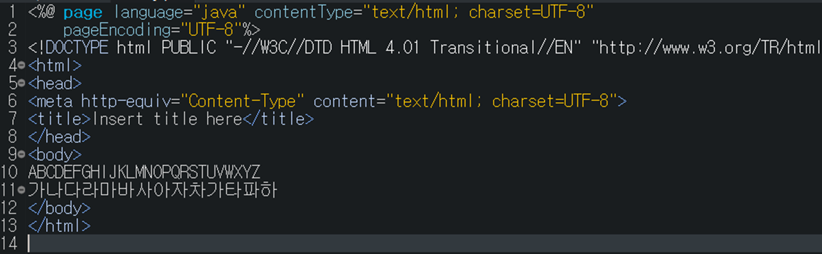The width and height of the screenshot is (822, 254).
Task: Click the closing head tag
Action: coord(59,136)
